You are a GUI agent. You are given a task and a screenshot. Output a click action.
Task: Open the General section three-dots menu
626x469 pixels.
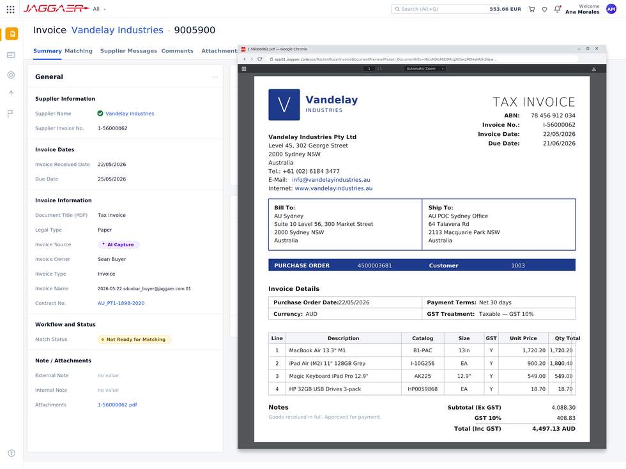pos(215,77)
